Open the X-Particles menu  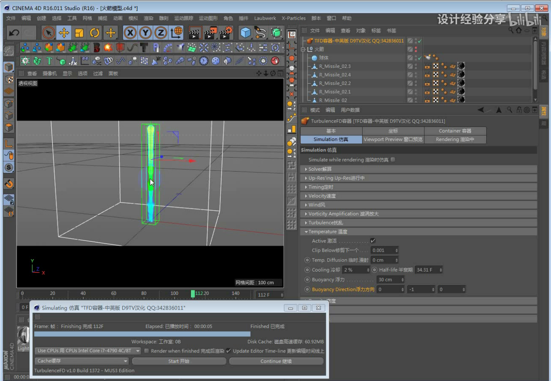point(293,18)
